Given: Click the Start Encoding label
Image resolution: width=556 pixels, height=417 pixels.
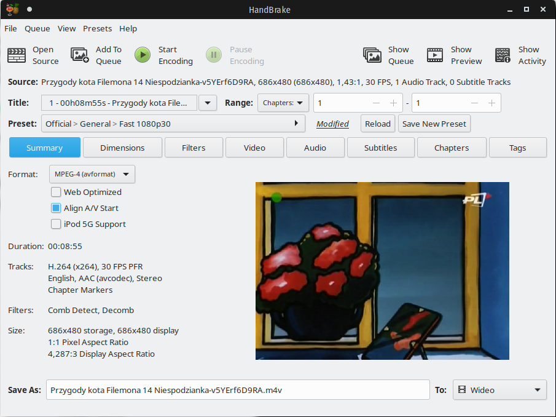Looking at the screenshot, I should point(176,55).
